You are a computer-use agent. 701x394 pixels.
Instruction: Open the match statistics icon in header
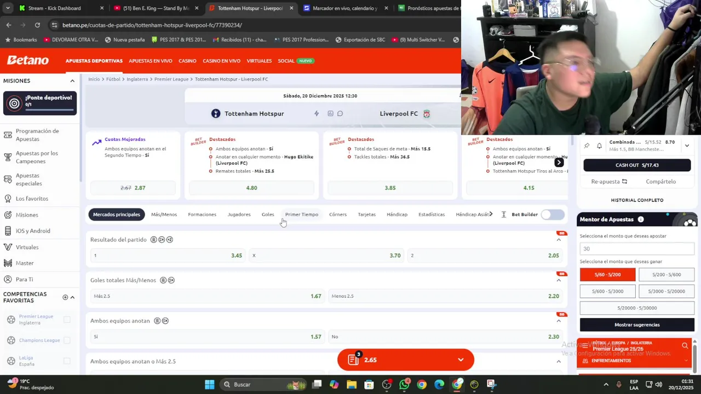[330, 113]
